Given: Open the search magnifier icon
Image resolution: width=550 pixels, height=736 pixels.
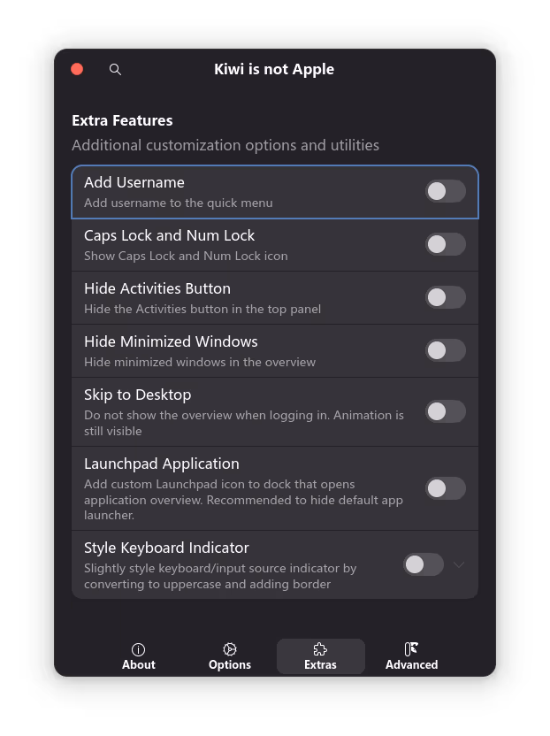Looking at the screenshot, I should [115, 70].
